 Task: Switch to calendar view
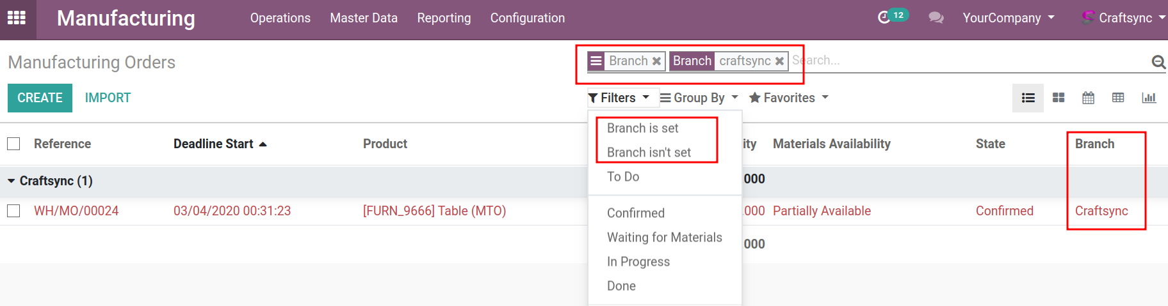coord(1088,98)
